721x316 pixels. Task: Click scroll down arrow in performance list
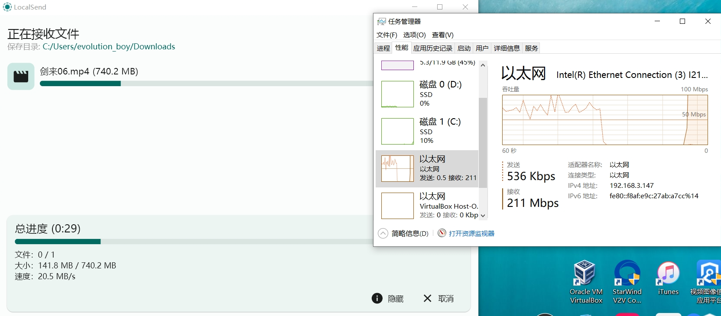[x=483, y=216]
